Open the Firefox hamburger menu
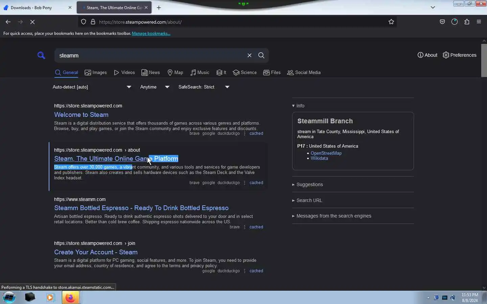The image size is (487, 304). coord(479,22)
